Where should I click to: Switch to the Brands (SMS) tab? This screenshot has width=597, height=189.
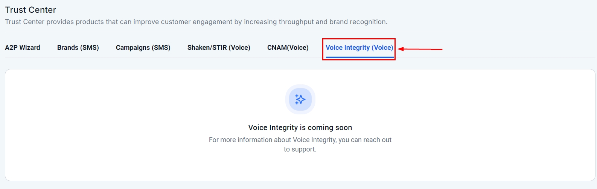(x=78, y=48)
